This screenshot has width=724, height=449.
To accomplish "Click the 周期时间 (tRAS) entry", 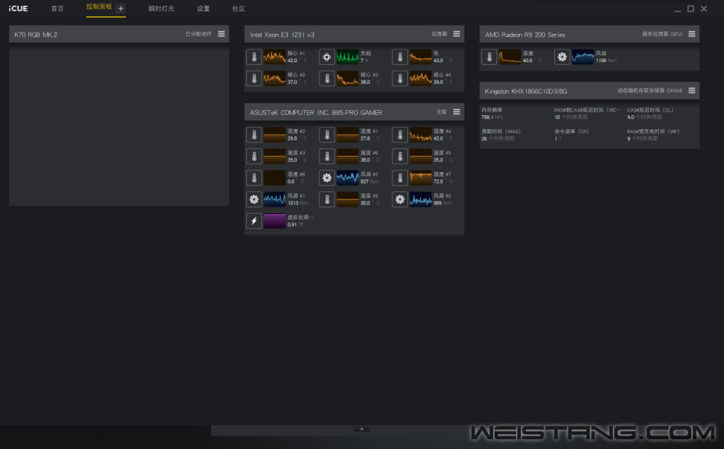I will point(501,135).
